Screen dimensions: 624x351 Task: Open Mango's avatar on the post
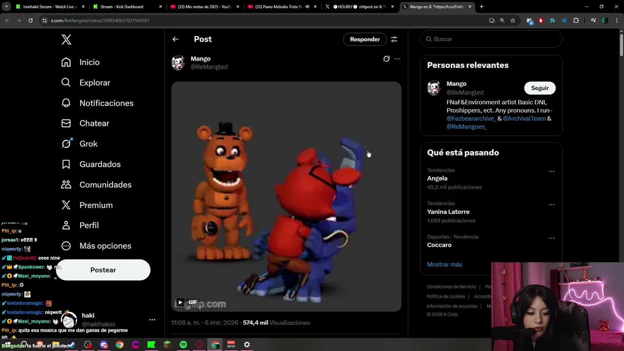[x=178, y=62]
